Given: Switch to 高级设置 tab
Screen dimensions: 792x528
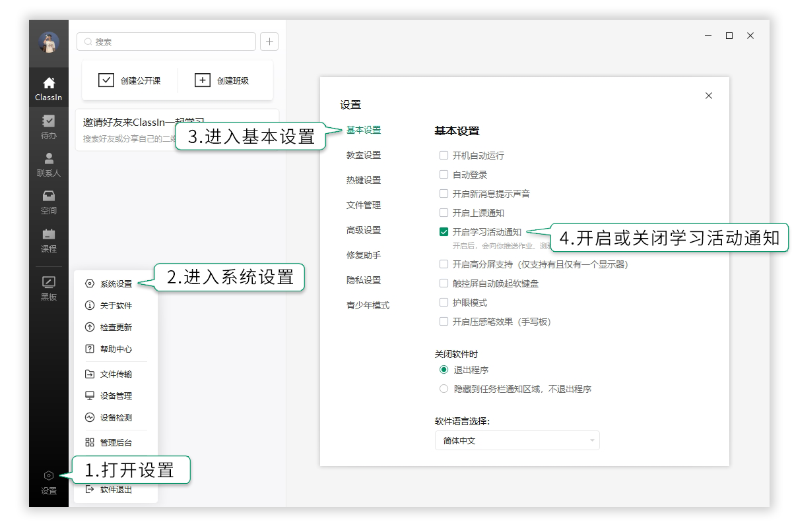Looking at the screenshot, I should pyautogui.click(x=364, y=230).
